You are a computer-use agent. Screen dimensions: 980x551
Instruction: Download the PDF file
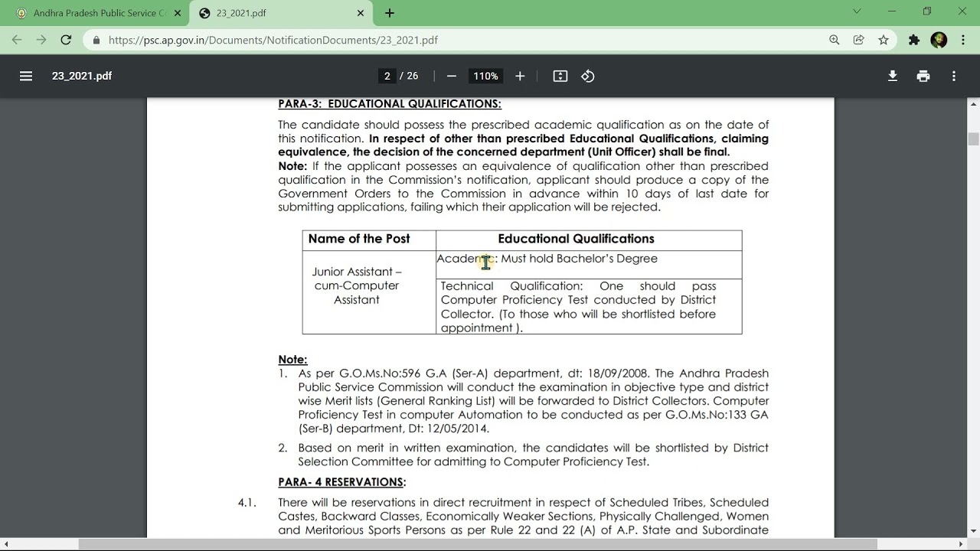click(893, 76)
